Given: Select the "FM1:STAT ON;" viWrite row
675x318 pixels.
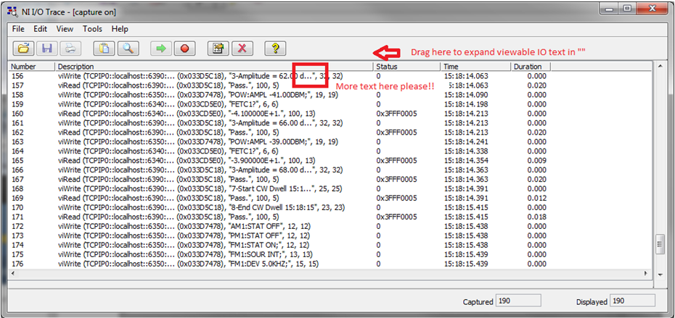Looking at the screenshot, I should (279, 245).
